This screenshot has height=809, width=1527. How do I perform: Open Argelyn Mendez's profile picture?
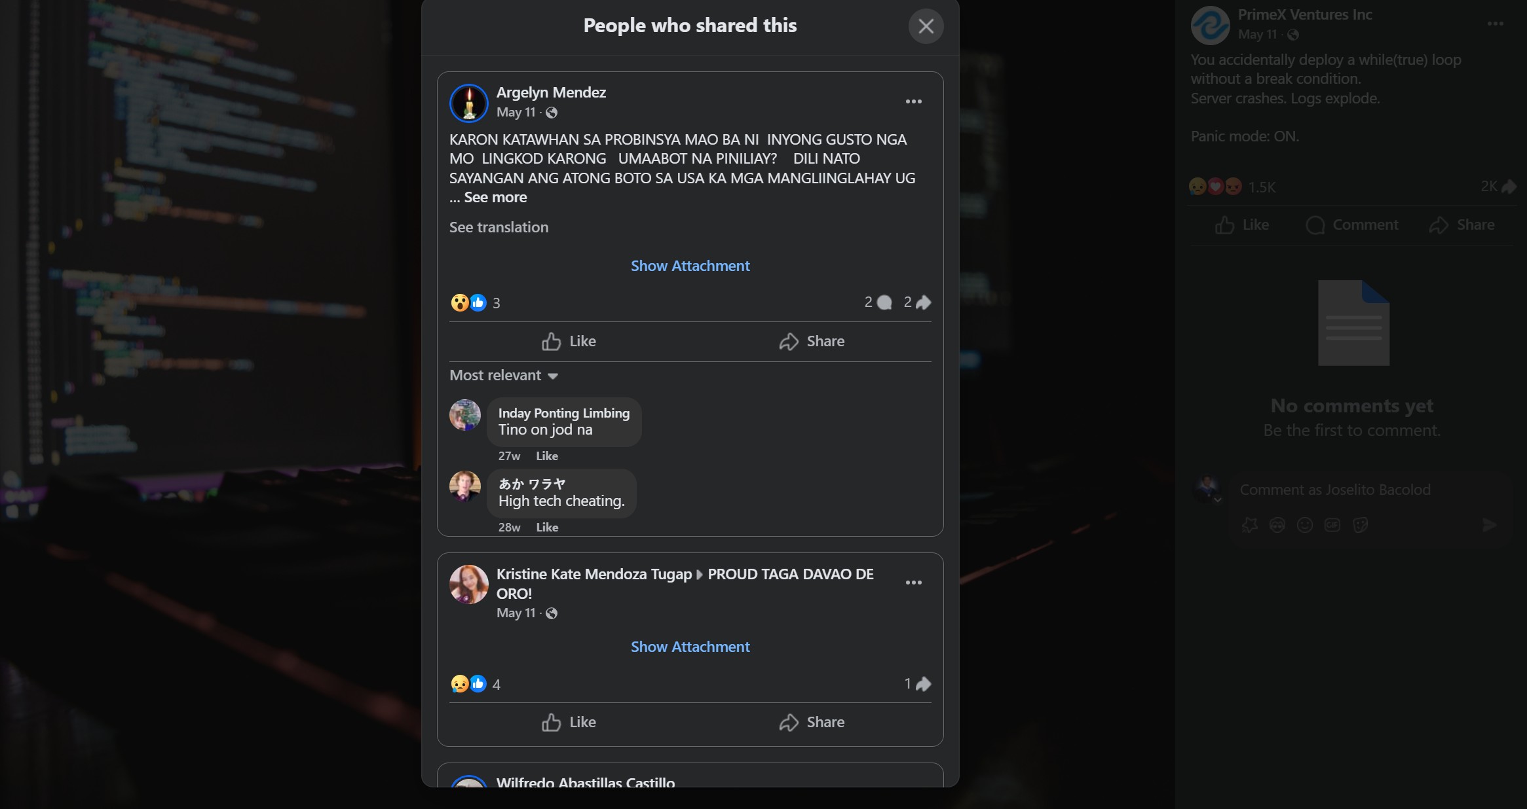[x=469, y=103]
